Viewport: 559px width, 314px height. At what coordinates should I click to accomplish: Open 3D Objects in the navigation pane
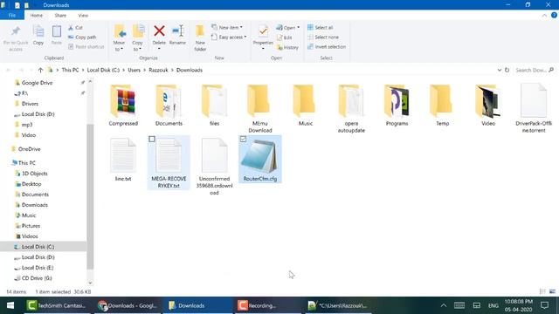pos(35,174)
